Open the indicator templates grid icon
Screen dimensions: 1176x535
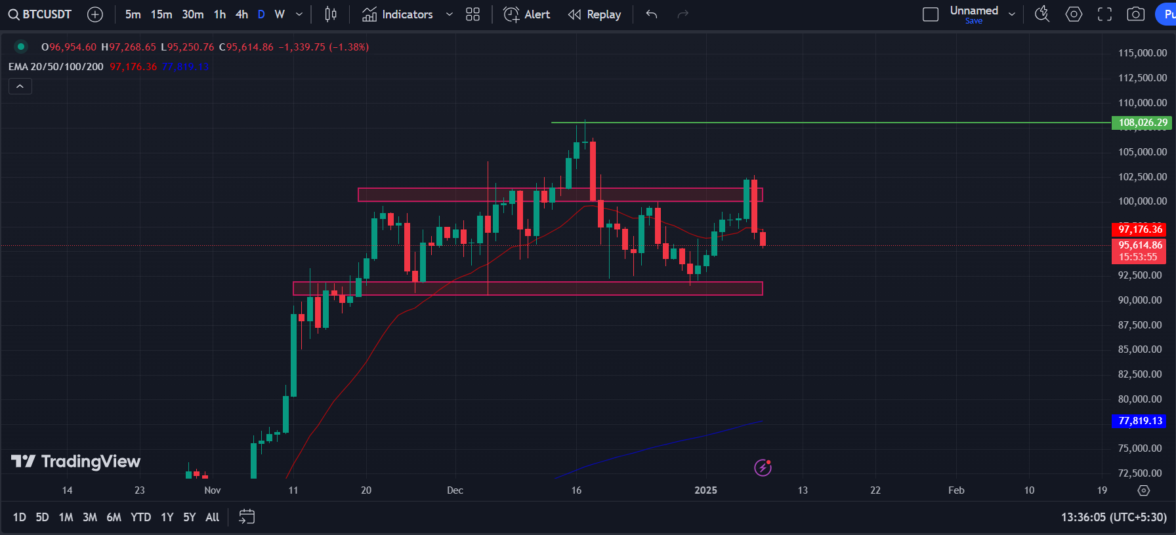(x=472, y=14)
